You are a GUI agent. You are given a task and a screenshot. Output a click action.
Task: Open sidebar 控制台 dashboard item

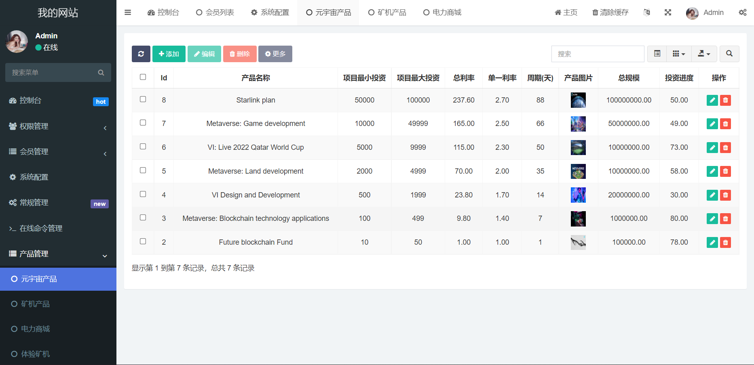coord(58,101)
